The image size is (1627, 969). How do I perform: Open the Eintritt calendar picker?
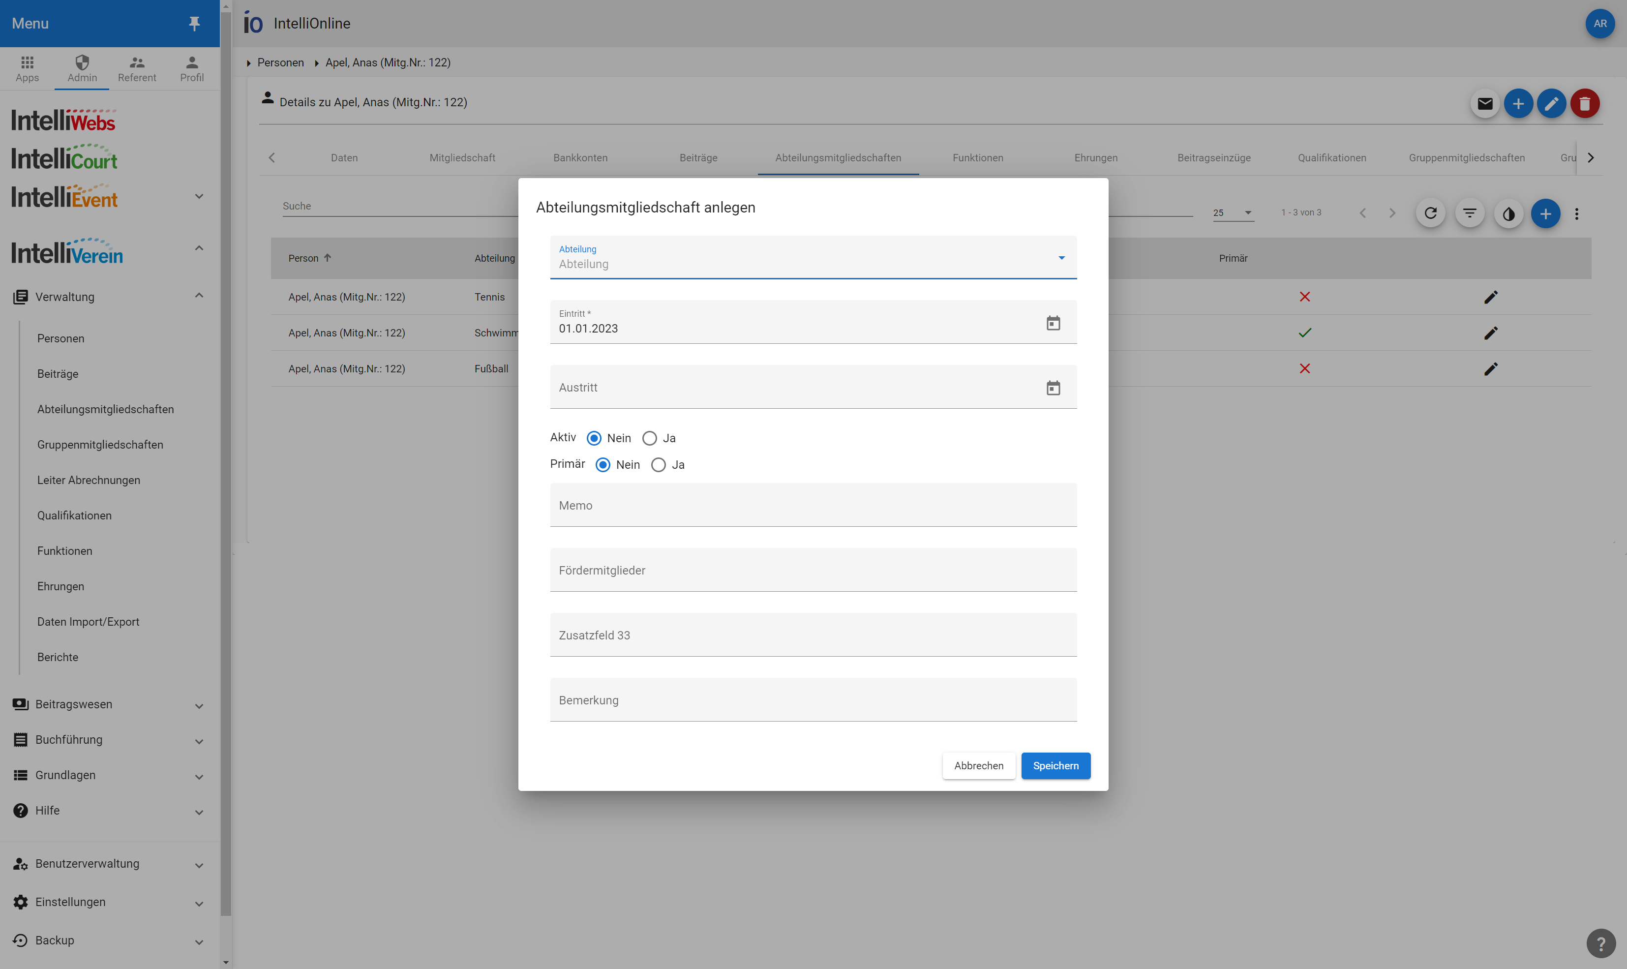pos(1053,323)
